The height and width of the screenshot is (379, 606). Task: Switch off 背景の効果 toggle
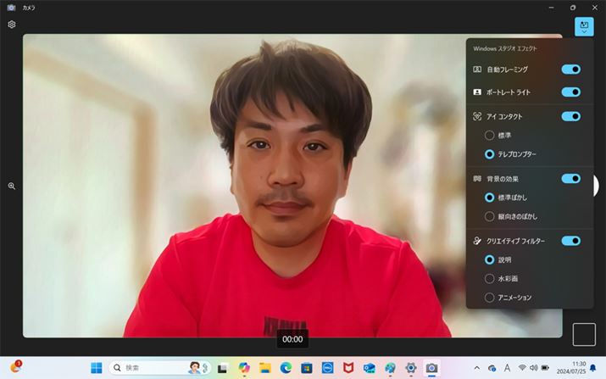[x=570, y=179]
